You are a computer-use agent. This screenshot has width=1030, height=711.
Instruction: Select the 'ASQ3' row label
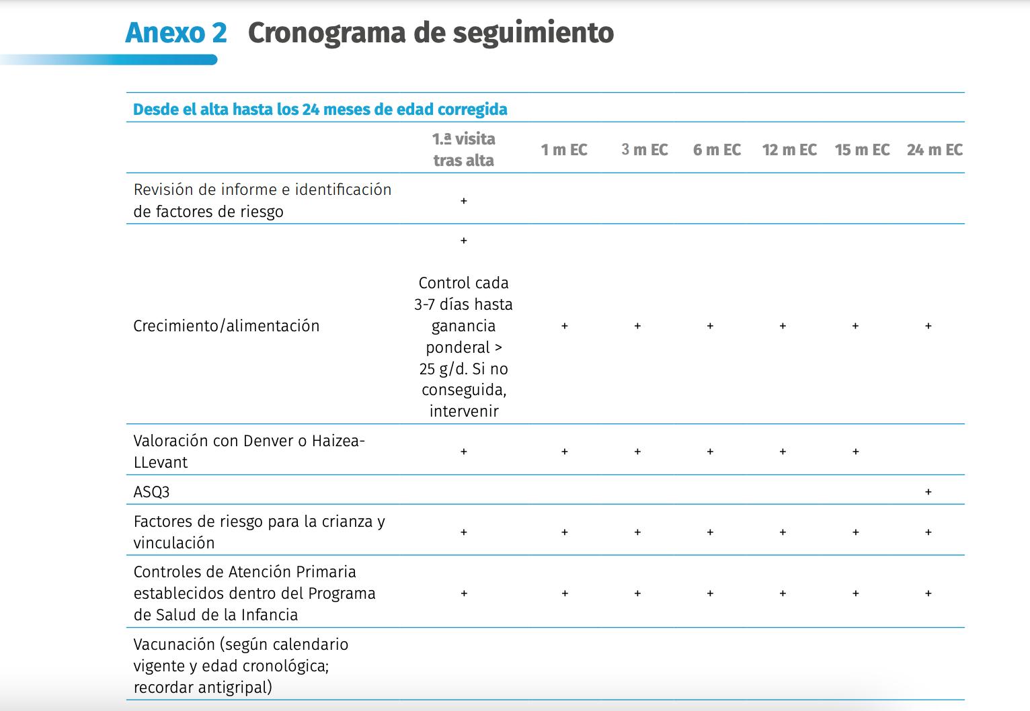click(152, 492)
